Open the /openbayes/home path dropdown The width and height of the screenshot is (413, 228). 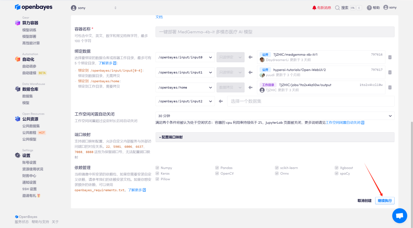[185, 87]
